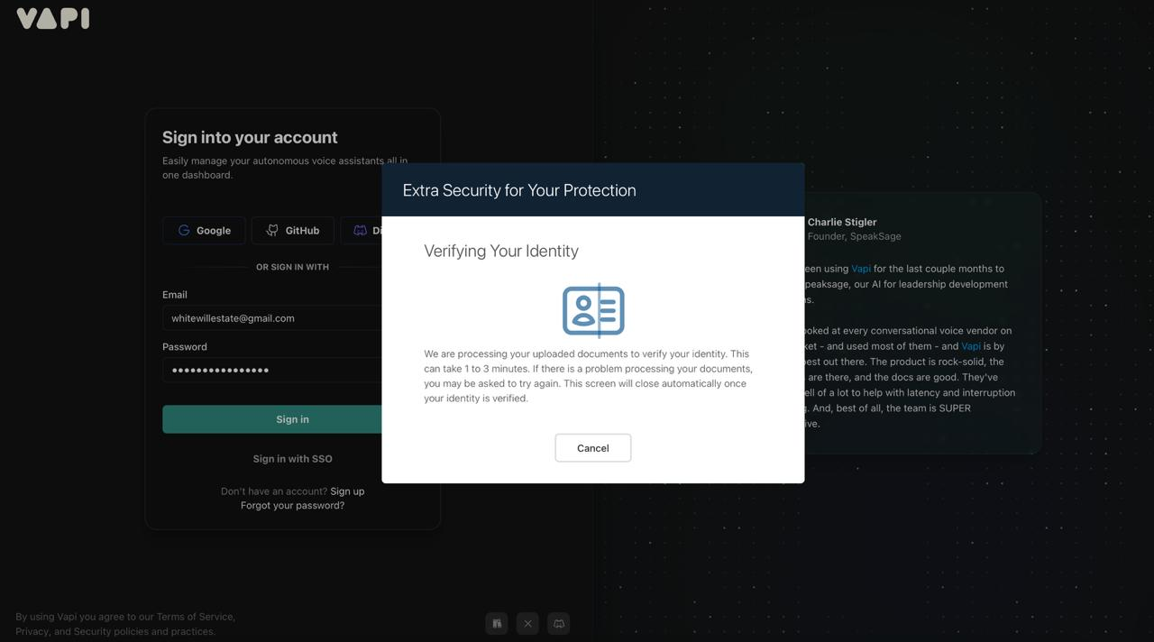The height and width of the screenshot is (642, 1154).
Task: Open the docs book icon in footer
Action: (497, 623)
